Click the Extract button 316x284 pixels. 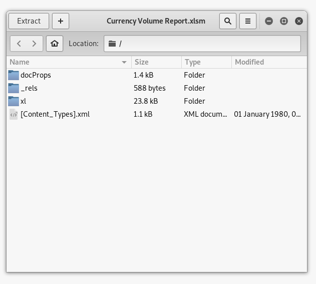pyautogui.click(x=29, y=21)
